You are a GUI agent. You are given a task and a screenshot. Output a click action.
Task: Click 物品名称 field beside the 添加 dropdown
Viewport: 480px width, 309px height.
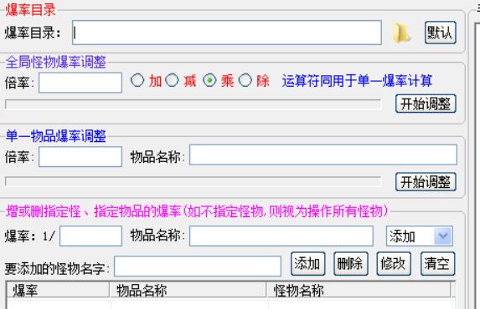click(281, 236)
